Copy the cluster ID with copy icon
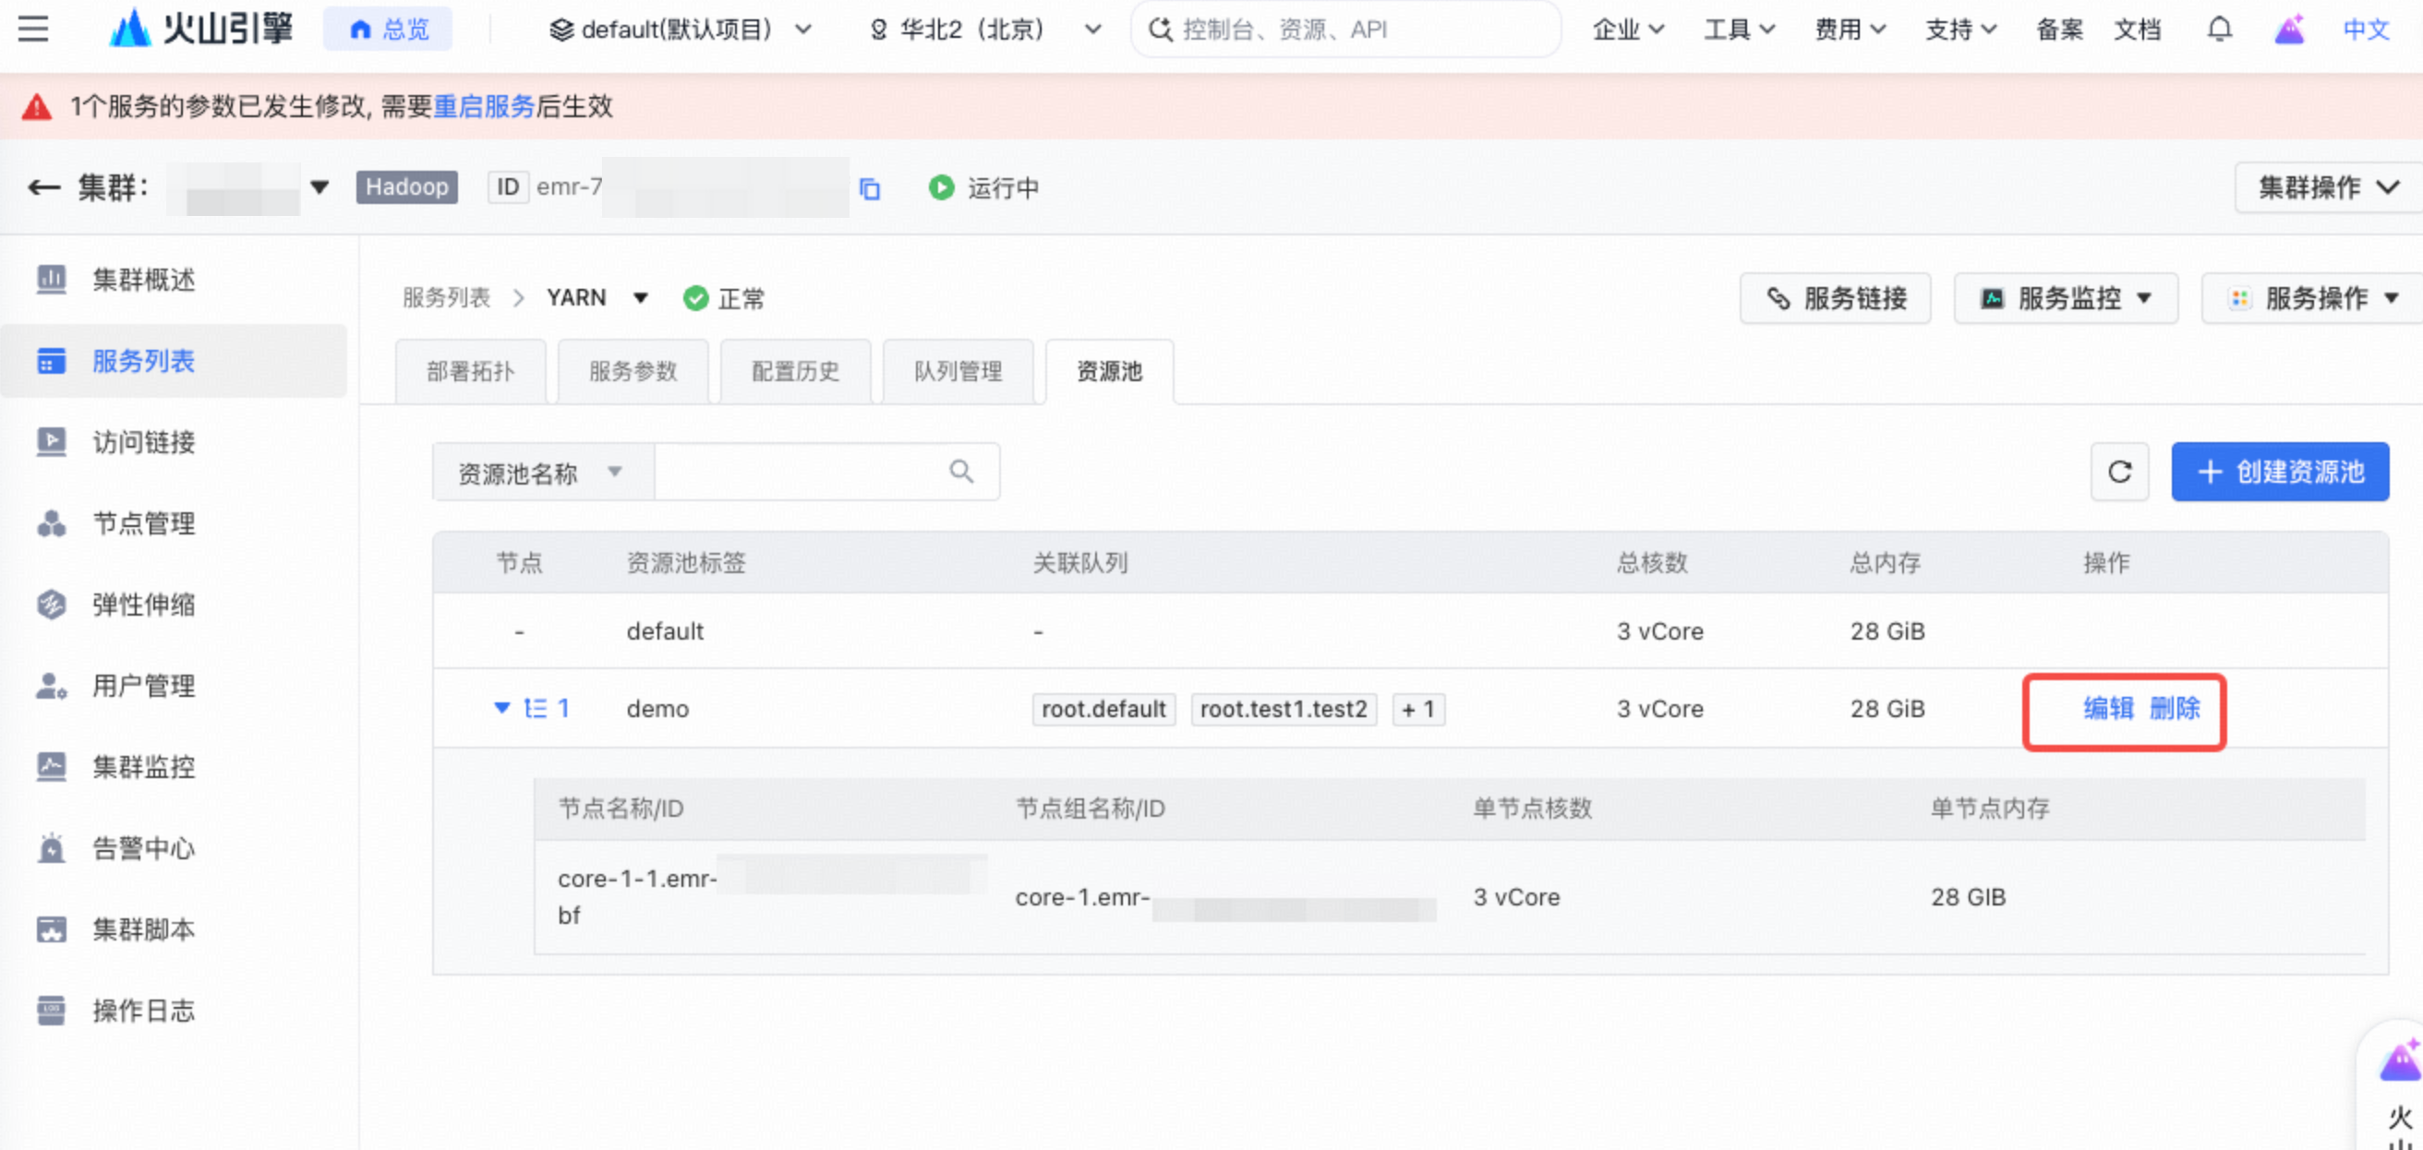 point(869,189)
